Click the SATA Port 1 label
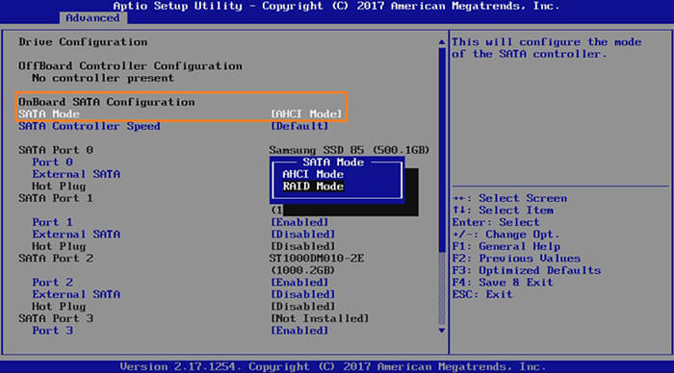The image size is (674, 373). click(56, 198)
